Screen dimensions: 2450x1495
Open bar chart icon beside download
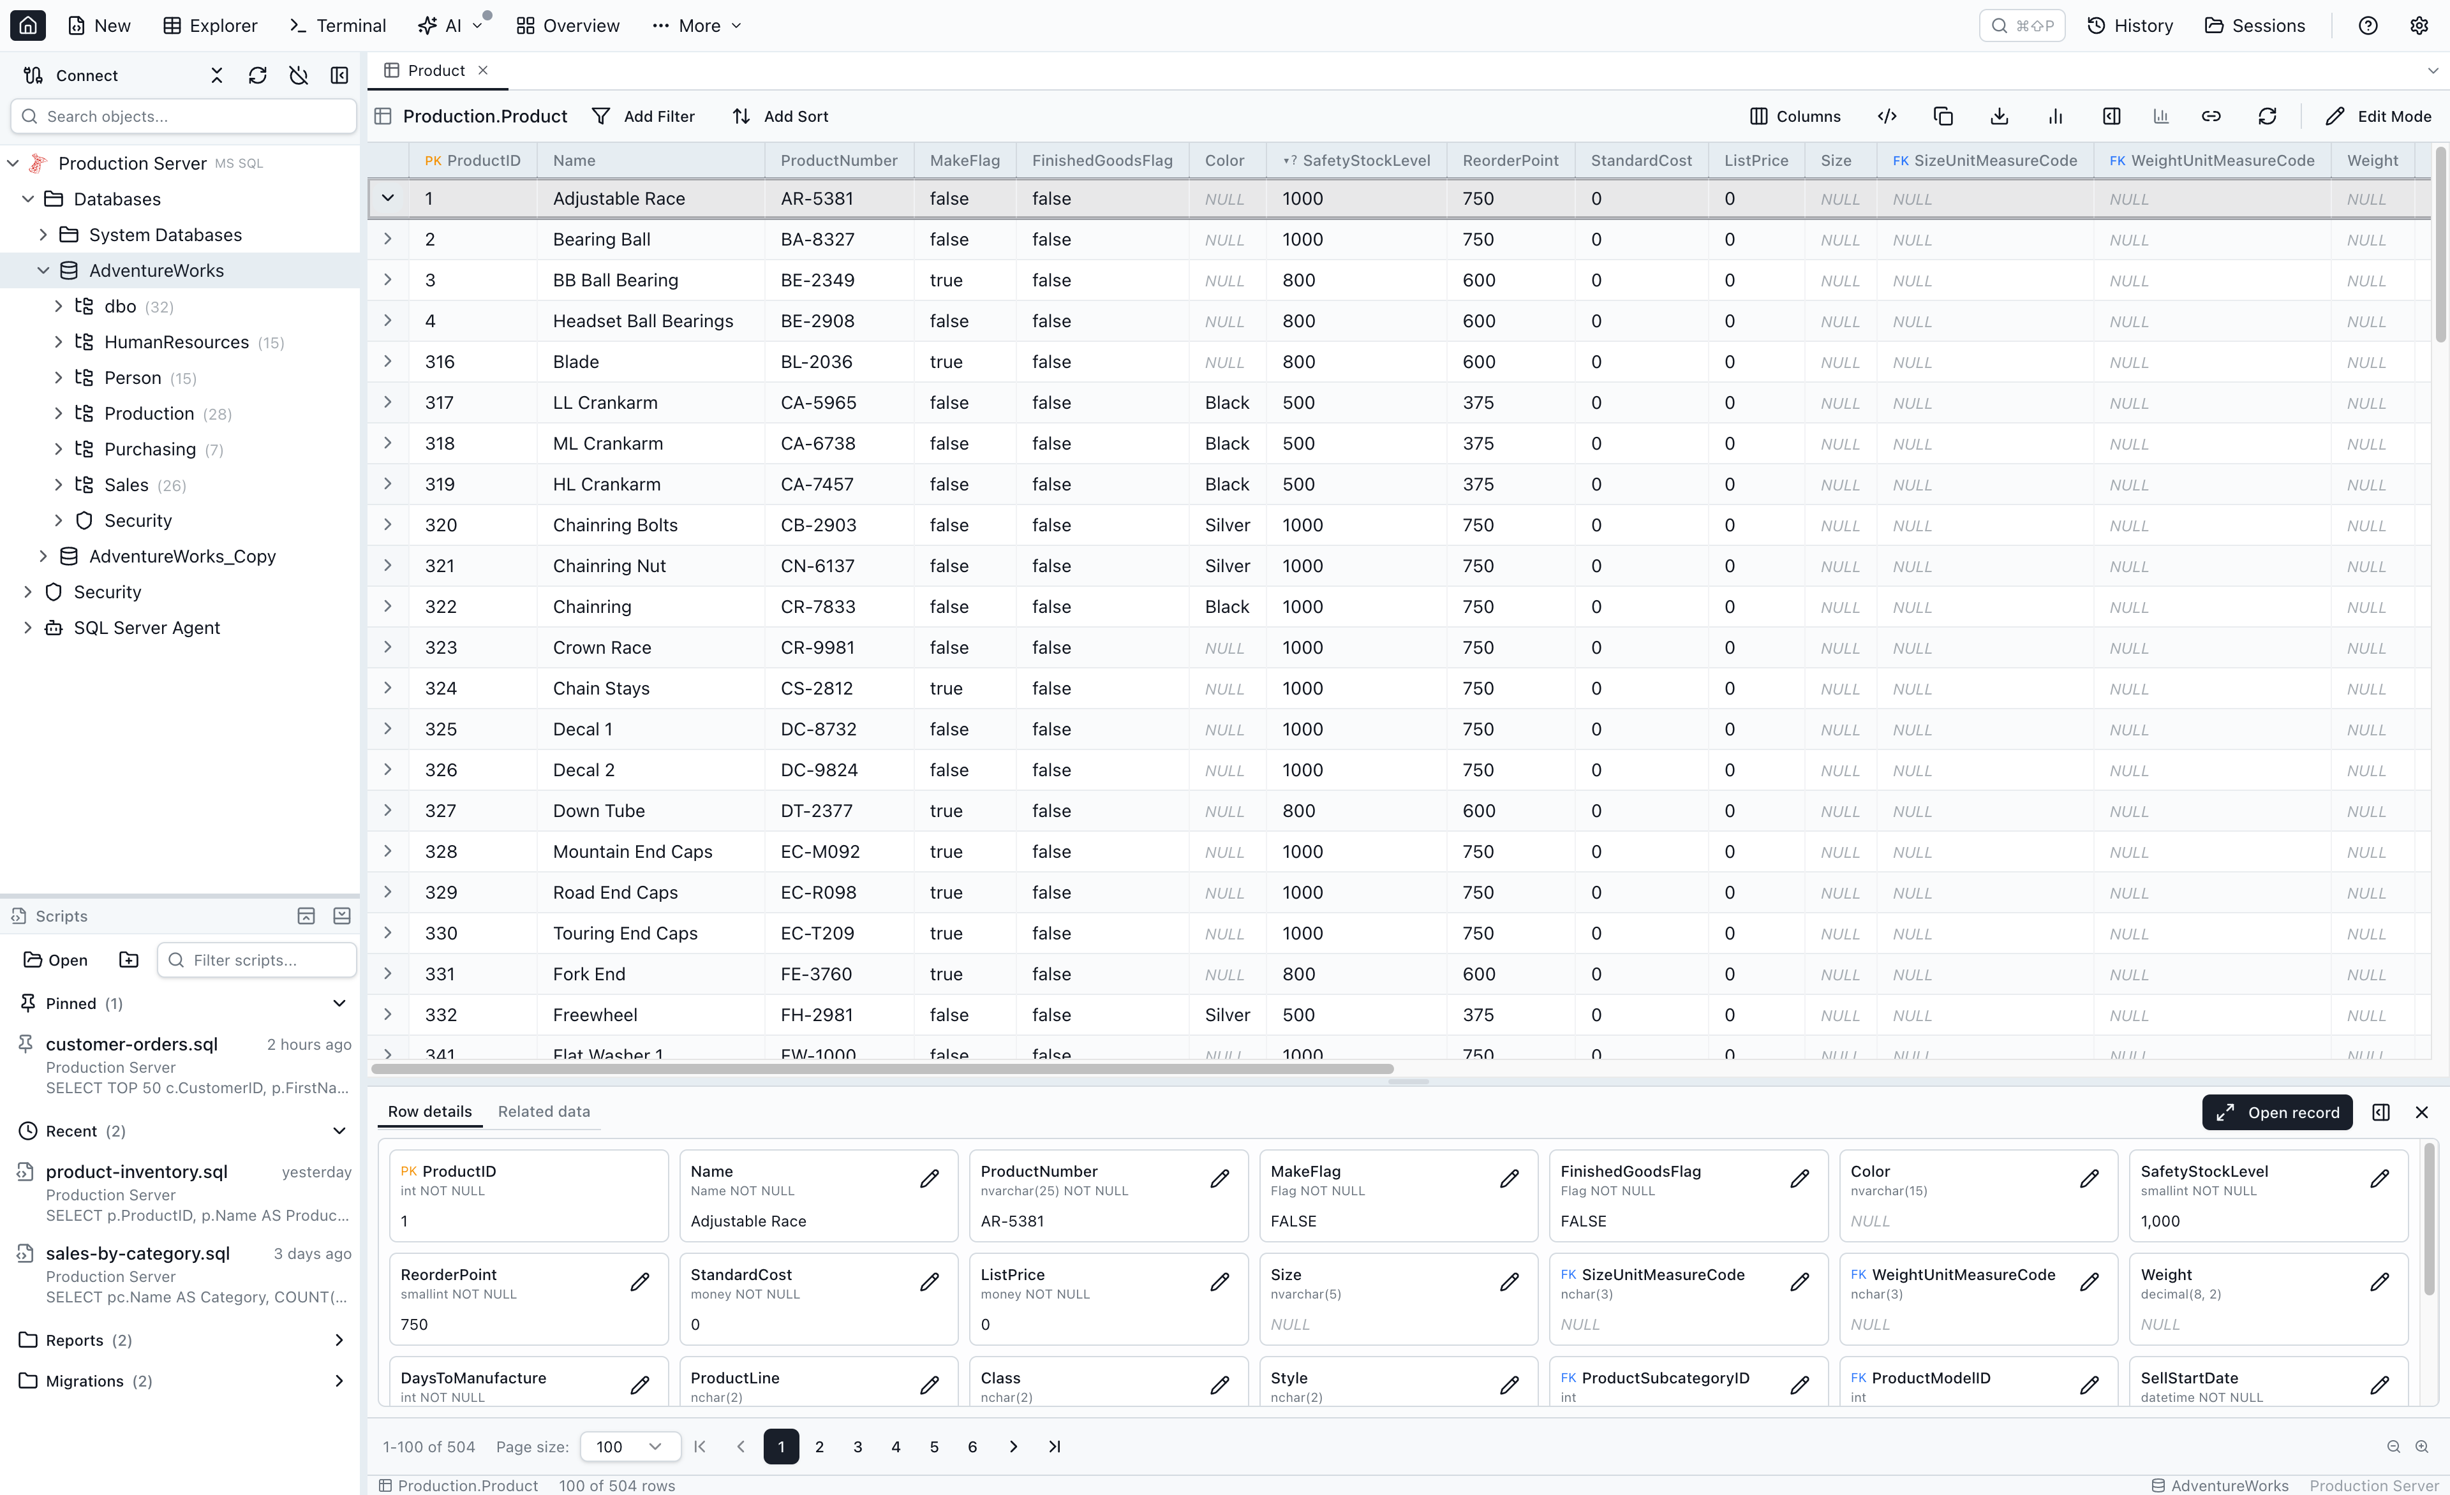click(x=2055, y=116)
